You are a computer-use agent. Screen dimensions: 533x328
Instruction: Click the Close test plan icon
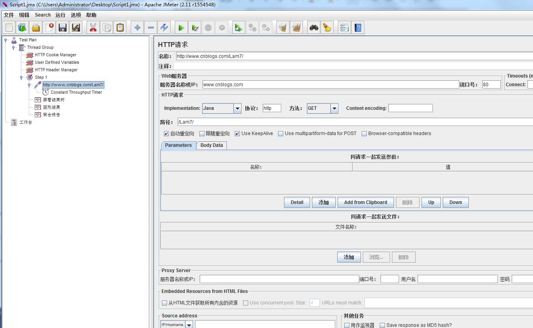point(49,28)
